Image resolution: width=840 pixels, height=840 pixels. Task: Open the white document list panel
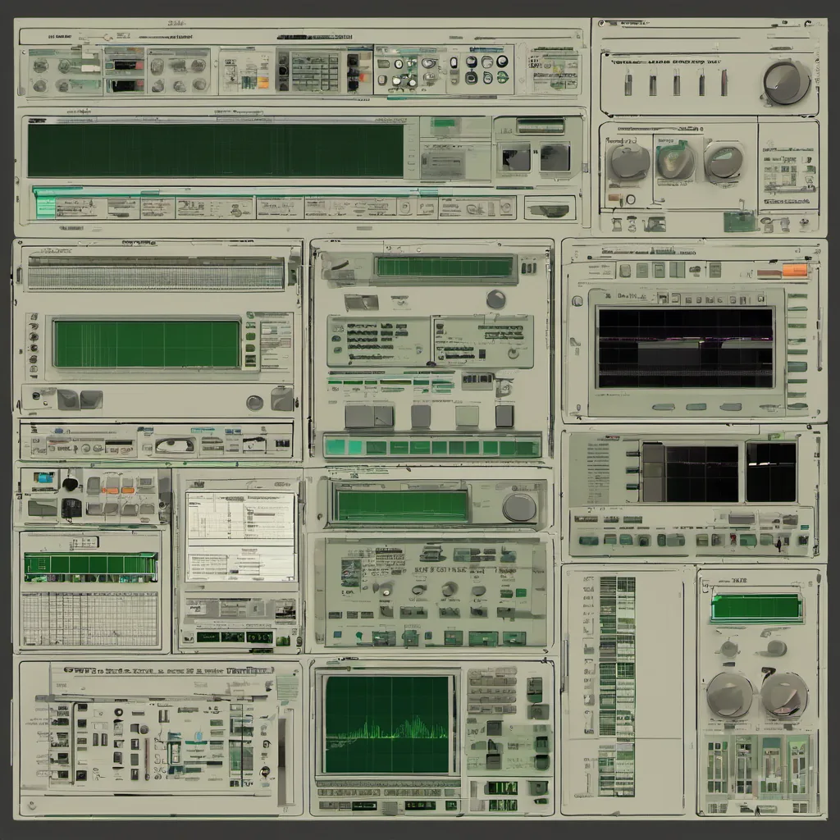240,536
